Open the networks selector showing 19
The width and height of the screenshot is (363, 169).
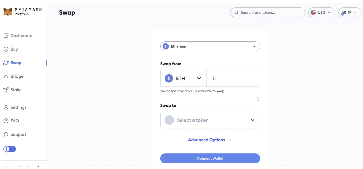click(x=349, y=13)
